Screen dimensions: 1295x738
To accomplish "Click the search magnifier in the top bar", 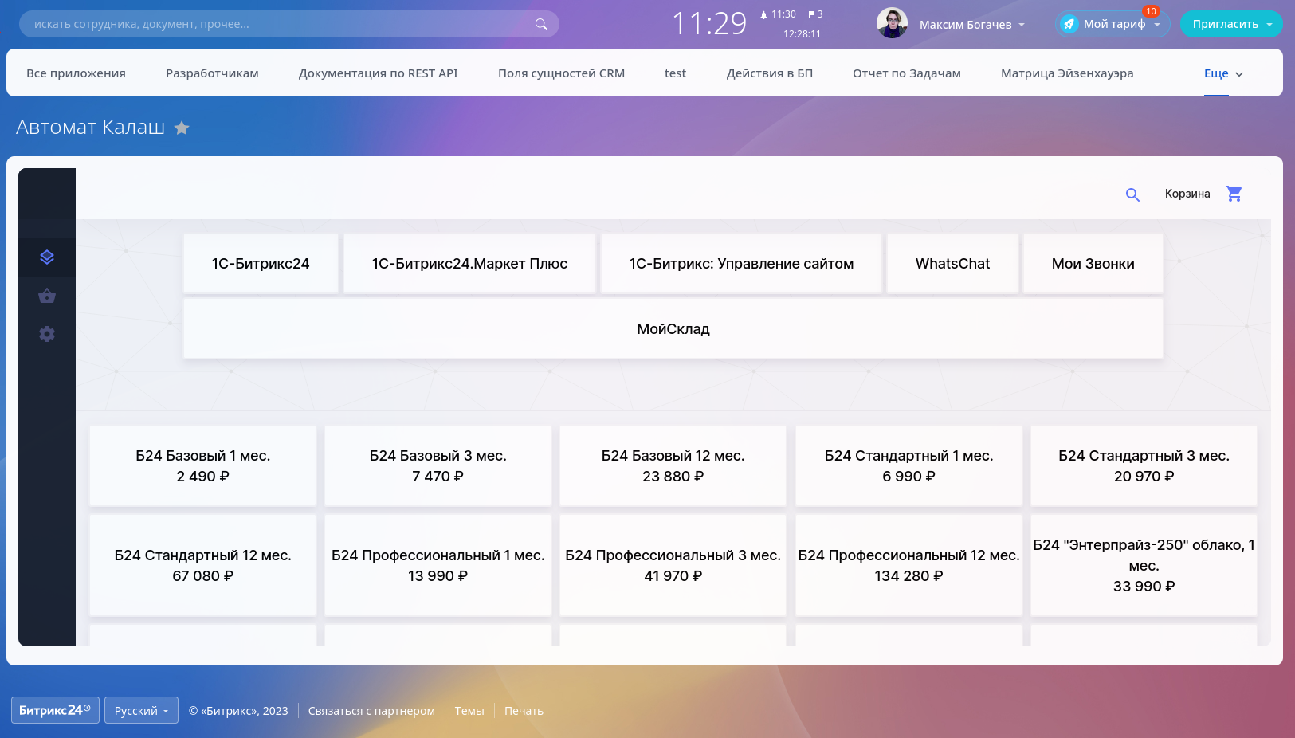I will [x=541, y=24].
